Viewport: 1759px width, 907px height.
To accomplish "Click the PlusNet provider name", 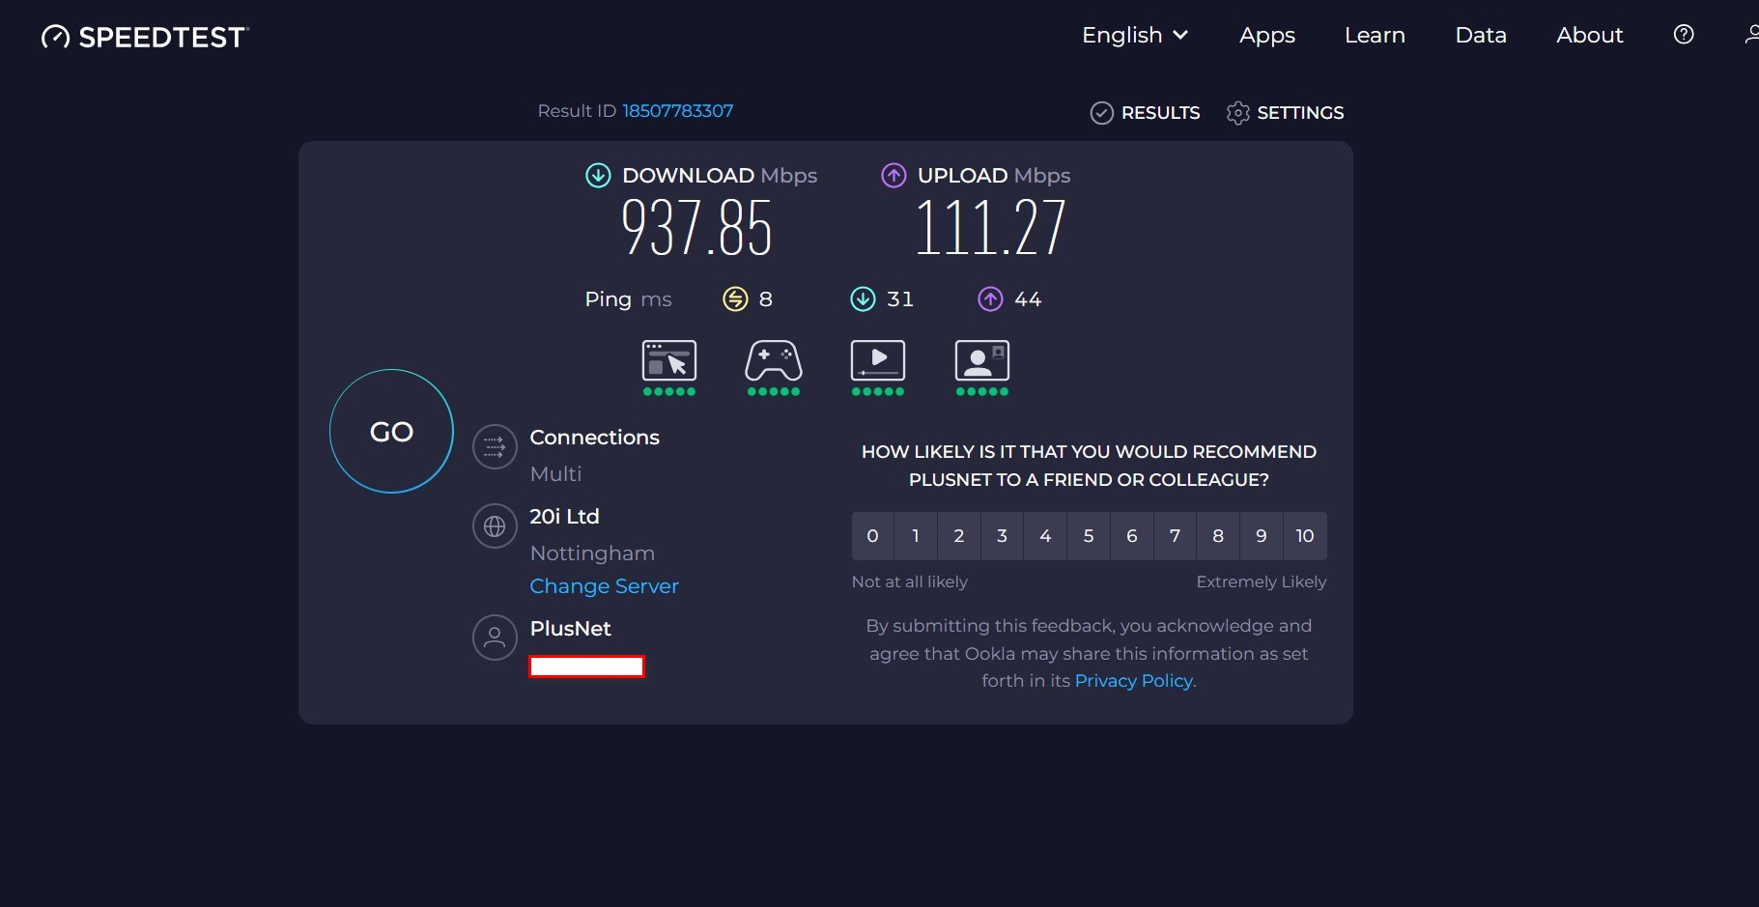I will point(570,629).
